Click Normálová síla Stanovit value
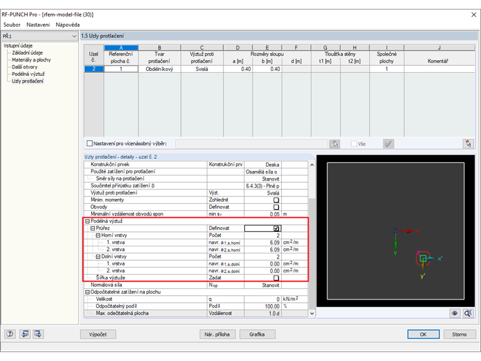This screenshot has width=481, height=361. (x=263, y=285)
